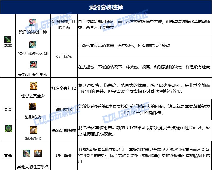The height and width of the screenshot is (170, 212).
Task: Select the 特型-武神凌云剑 name text
Action: (x=33, y=53)
